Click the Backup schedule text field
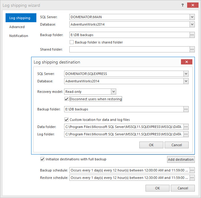This screenshot has height=198, width=201. 129,170
